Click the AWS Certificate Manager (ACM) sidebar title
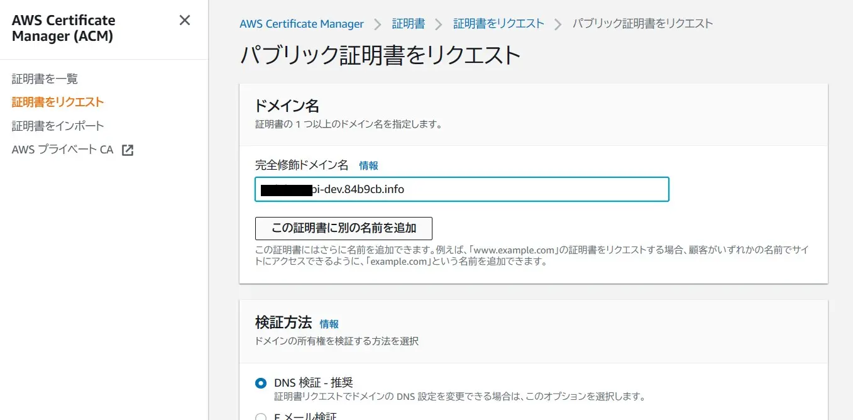The width and height of the screenshot is (853, 420). pos(63,28)
